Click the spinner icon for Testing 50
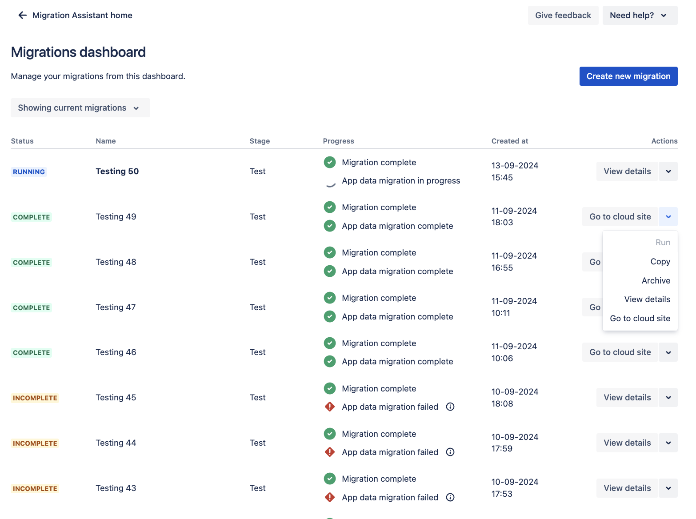The image size is (696, 519). tap(330, 181)
